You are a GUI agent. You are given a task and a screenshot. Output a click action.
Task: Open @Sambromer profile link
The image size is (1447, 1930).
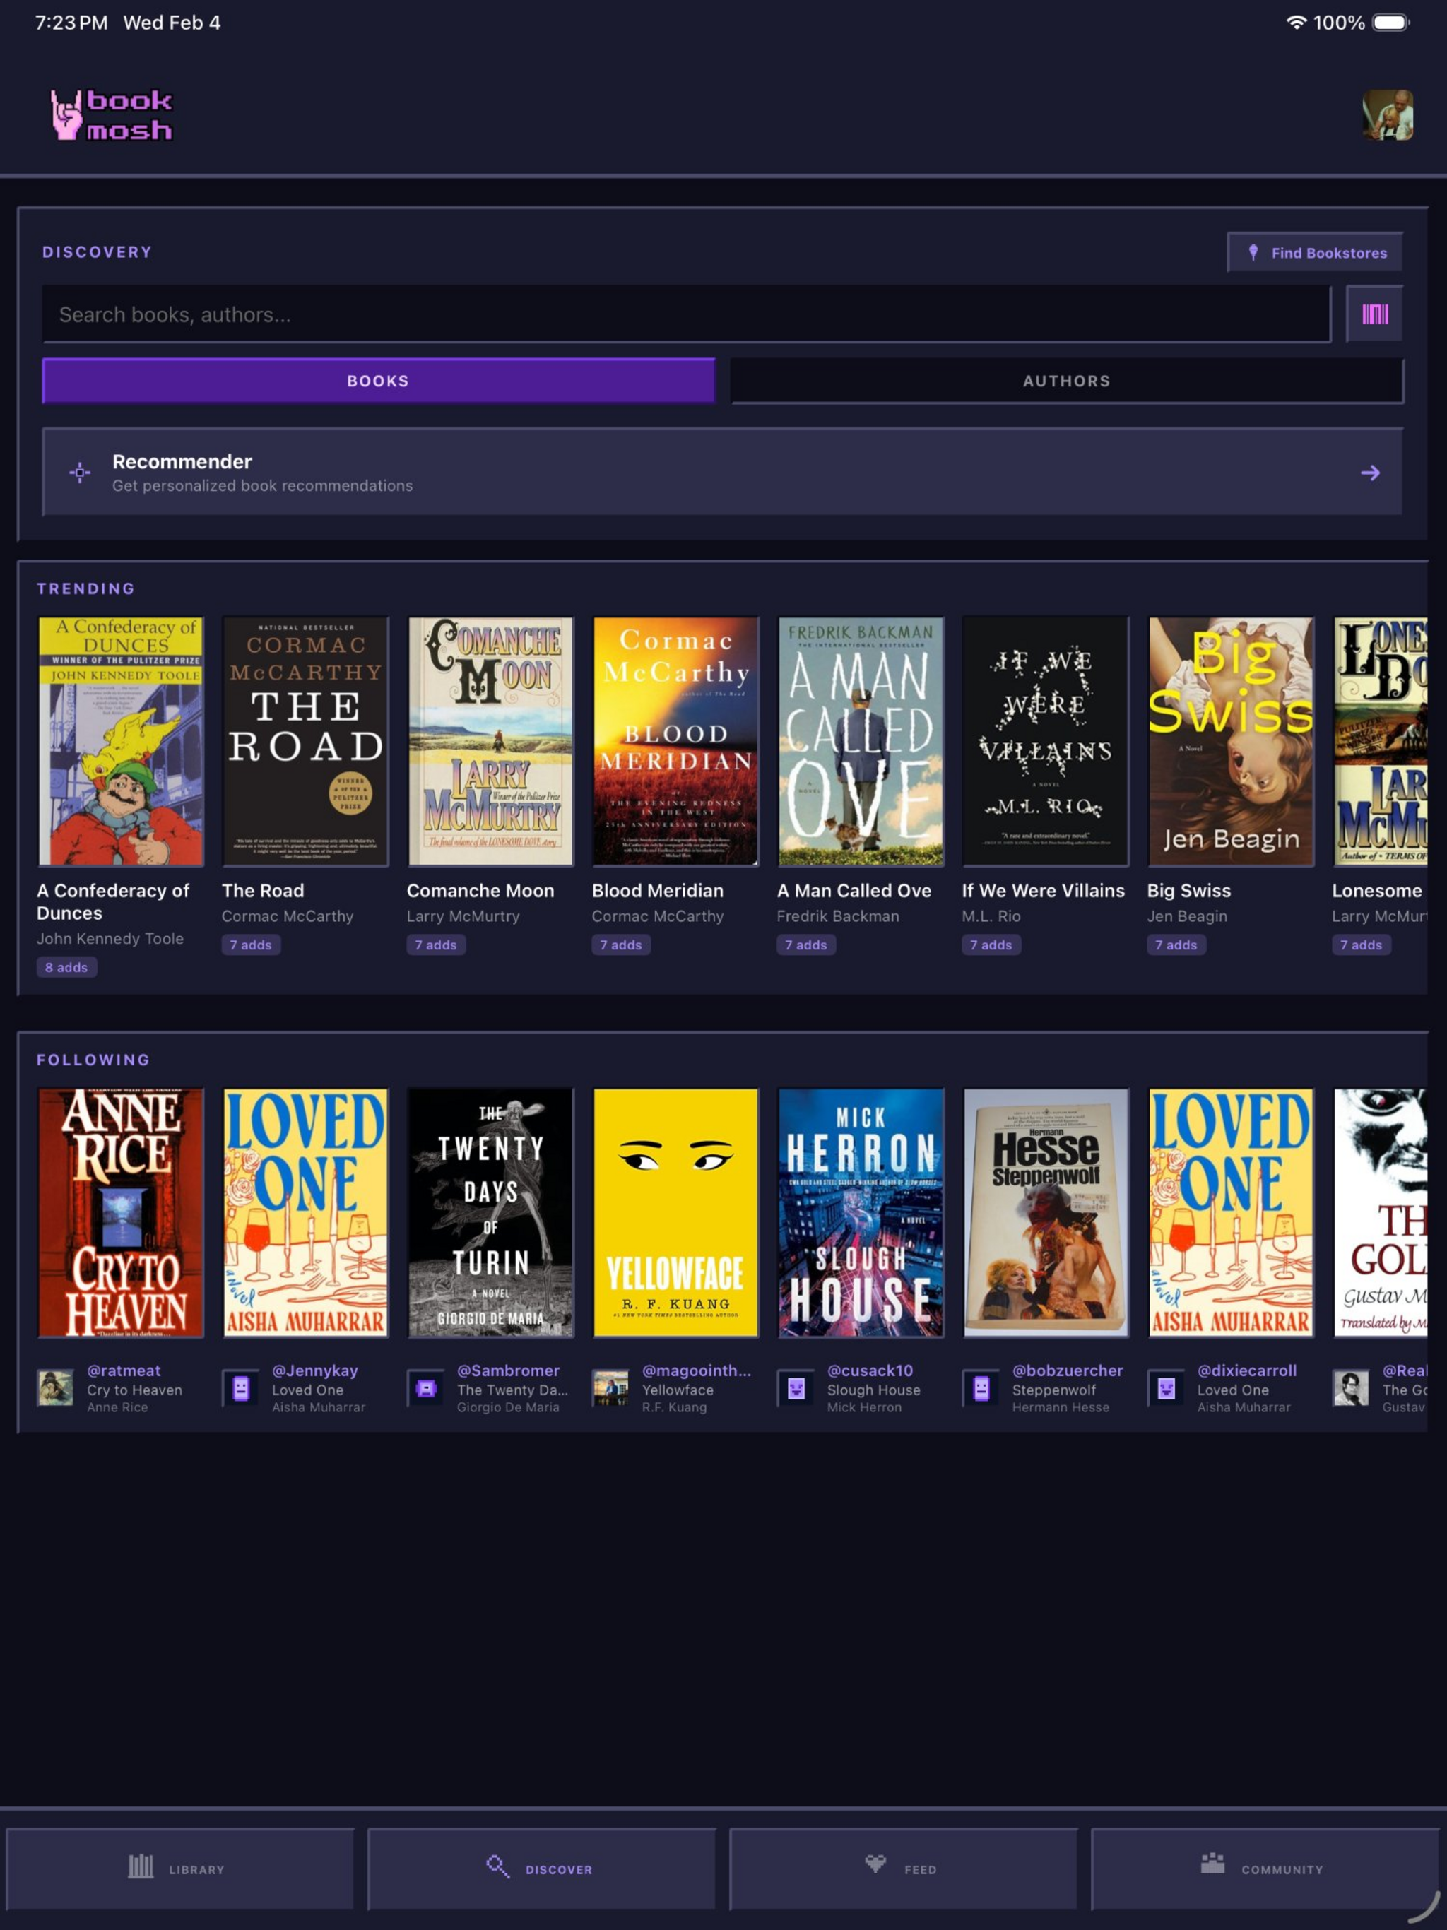pyautogui.click(x=508, y=1370)
